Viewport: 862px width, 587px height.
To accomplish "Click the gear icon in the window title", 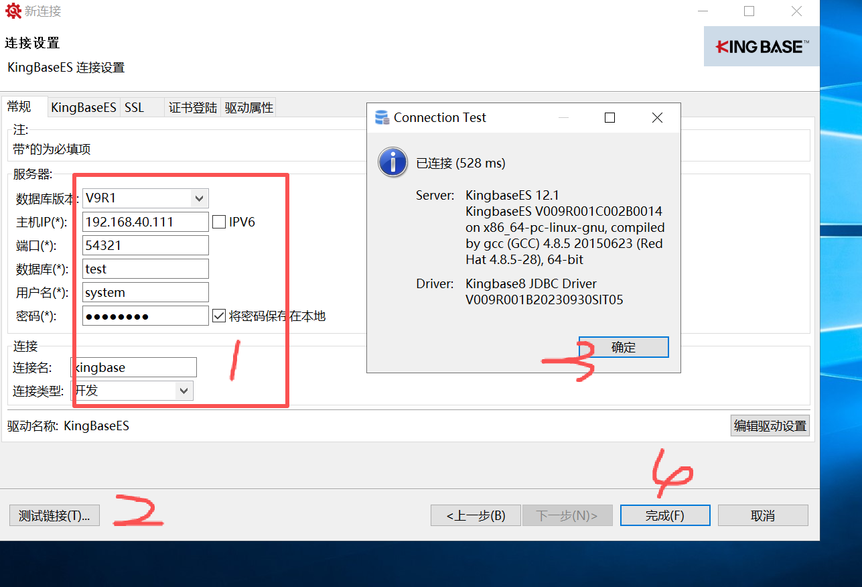I will pyautogui.click(x=13, y=11).
